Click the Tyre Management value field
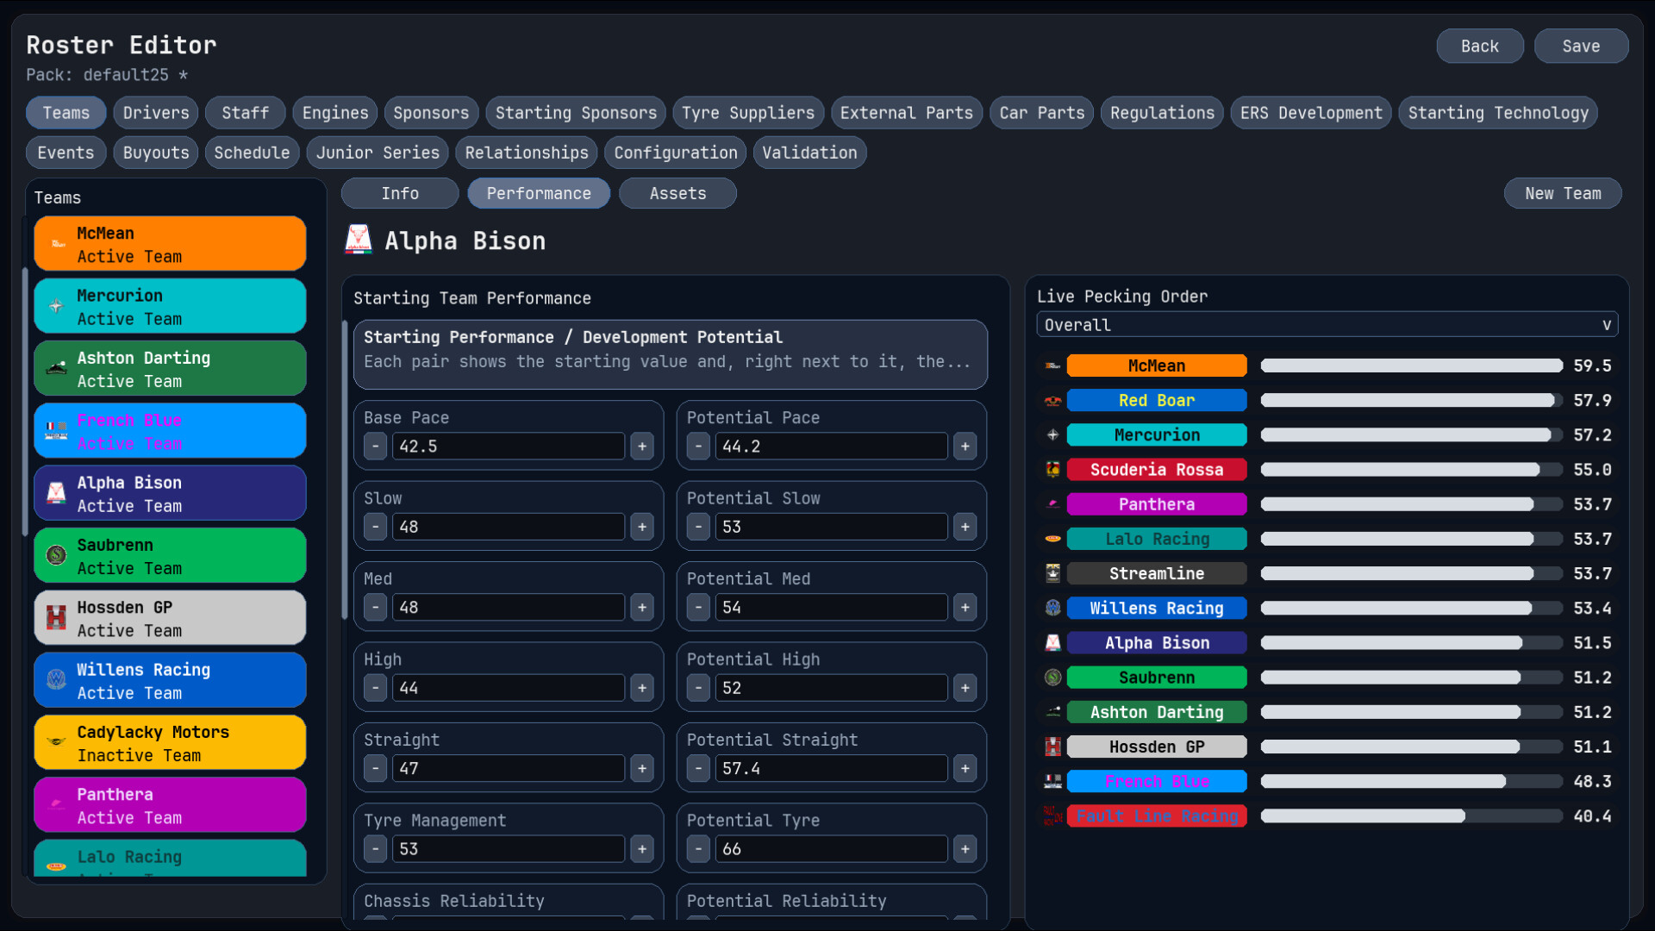This screenshot has width=1655, height=931. click(509, 849)
